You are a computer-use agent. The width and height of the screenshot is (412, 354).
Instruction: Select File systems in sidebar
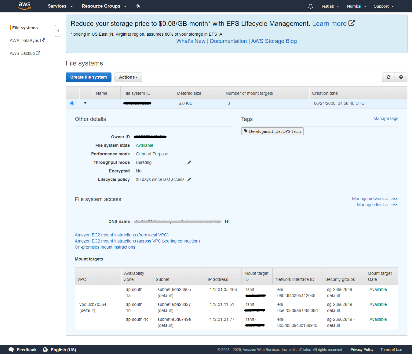click(x=25, y=28)
